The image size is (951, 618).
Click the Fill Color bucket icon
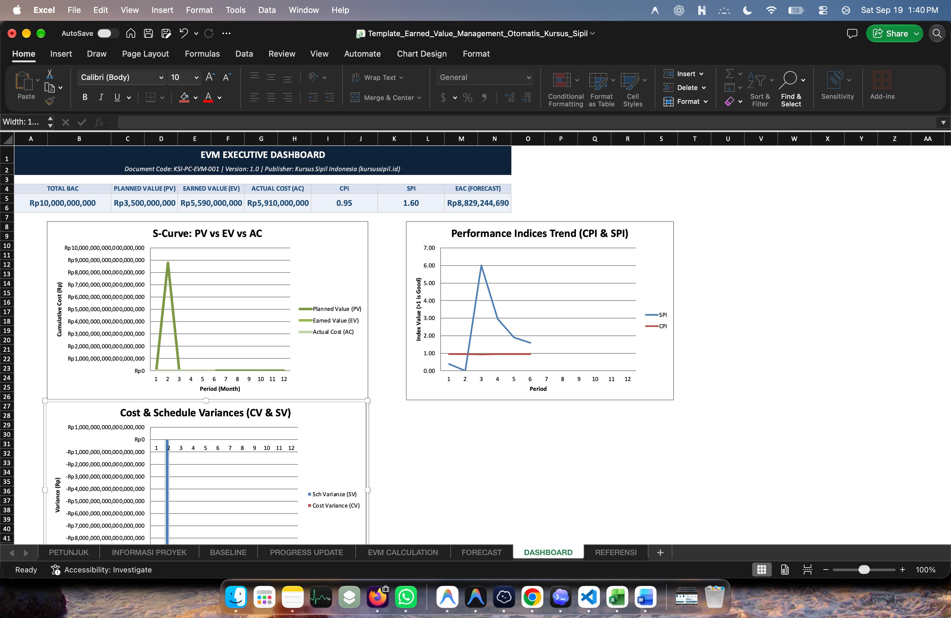coord(184,97)
